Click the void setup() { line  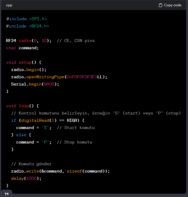click(24, 62)
